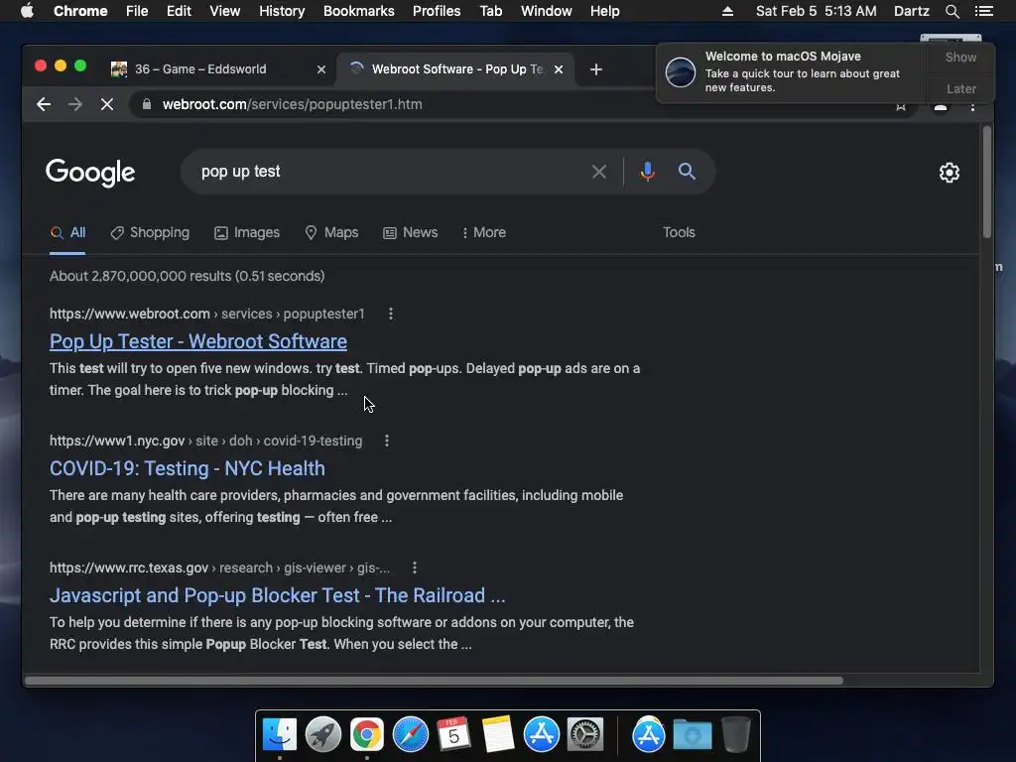Clear the search box text
The image size is (1016, 762).
tap(599, 172)
